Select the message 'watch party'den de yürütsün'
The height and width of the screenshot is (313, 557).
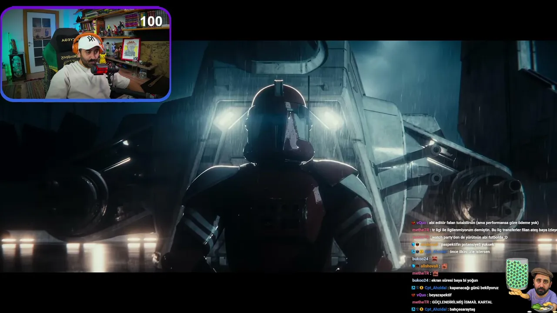pyautogui.click(x=470, y=237)
